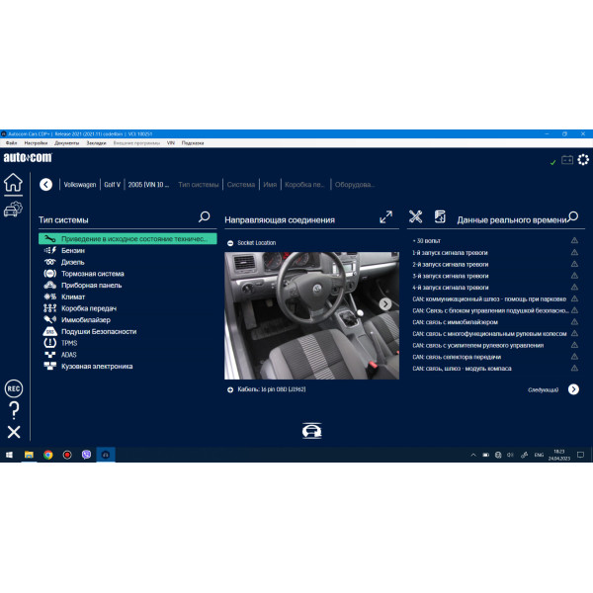The height and width of the screenshot is (593, 593).
Task: Launch Chrome from the taskbar
Action: pyautogui.click(x=48, y=455)
